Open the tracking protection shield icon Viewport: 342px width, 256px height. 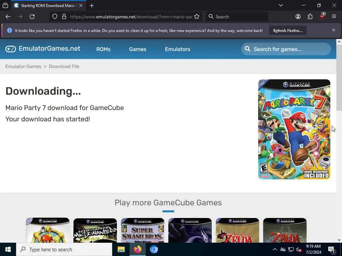coord(55,17)
